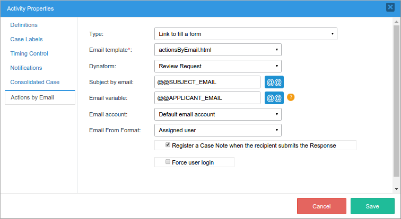
Task: Click the @@ variable picker beside Subject by email
Action: click(x=274, y=83)
